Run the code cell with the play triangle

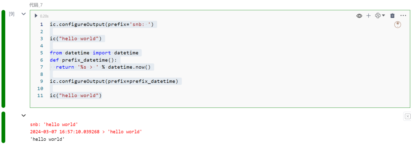36,16
